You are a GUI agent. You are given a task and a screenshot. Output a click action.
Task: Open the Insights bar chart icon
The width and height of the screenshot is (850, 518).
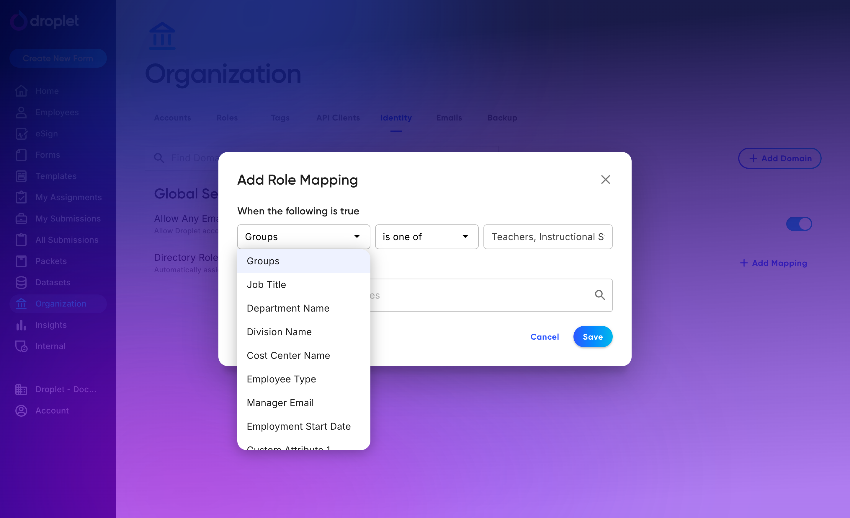(21, 325)
